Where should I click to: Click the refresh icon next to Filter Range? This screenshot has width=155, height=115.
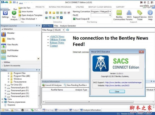coord(67,30)
